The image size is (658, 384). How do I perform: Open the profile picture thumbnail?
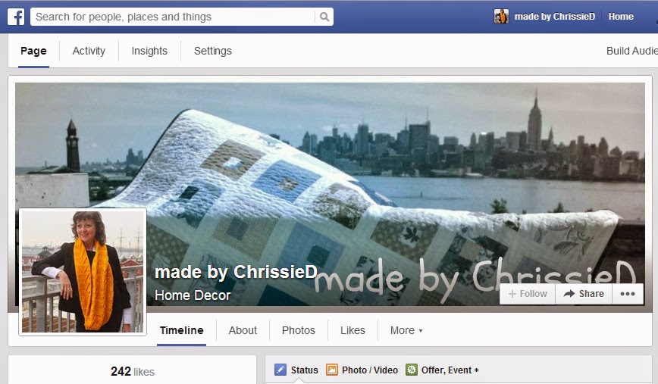click(83, 272)
